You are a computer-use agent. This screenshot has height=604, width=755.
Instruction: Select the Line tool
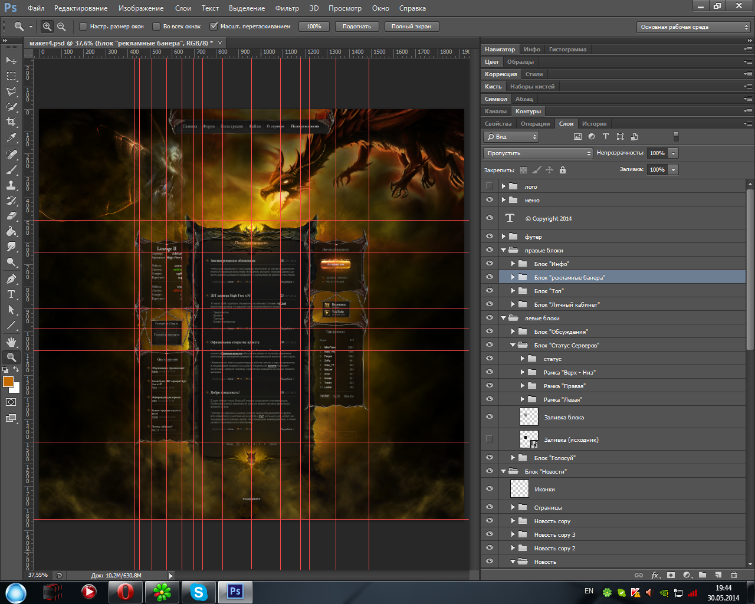(x=11, y=324)
